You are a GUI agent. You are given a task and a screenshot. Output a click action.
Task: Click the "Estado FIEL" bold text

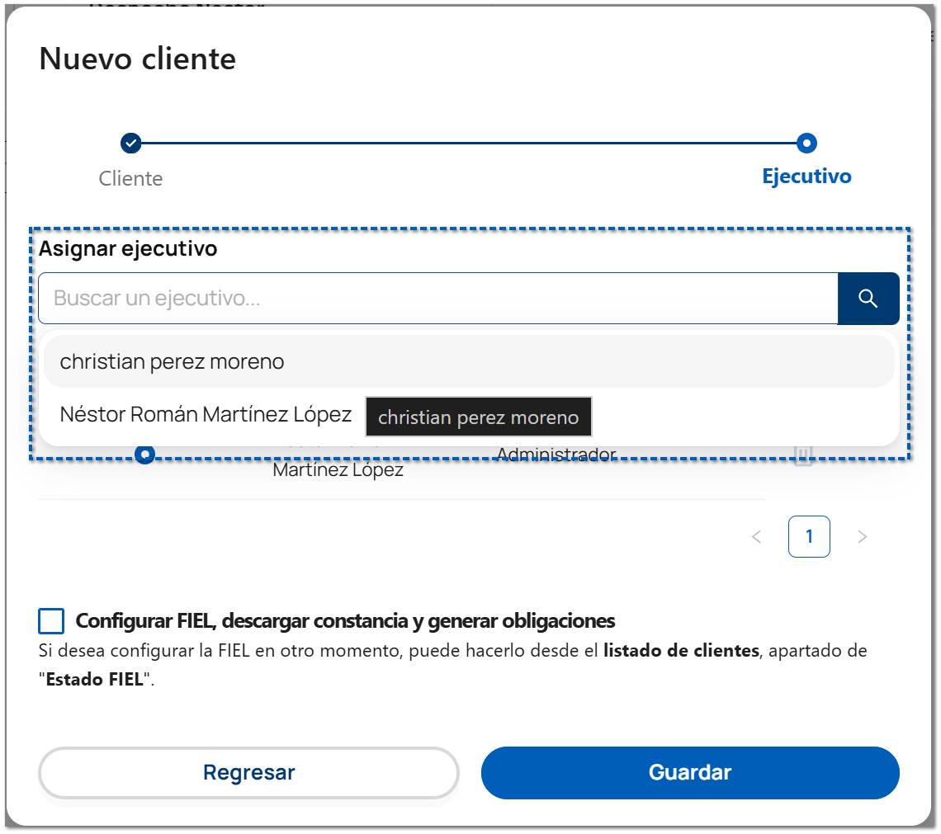95,681
